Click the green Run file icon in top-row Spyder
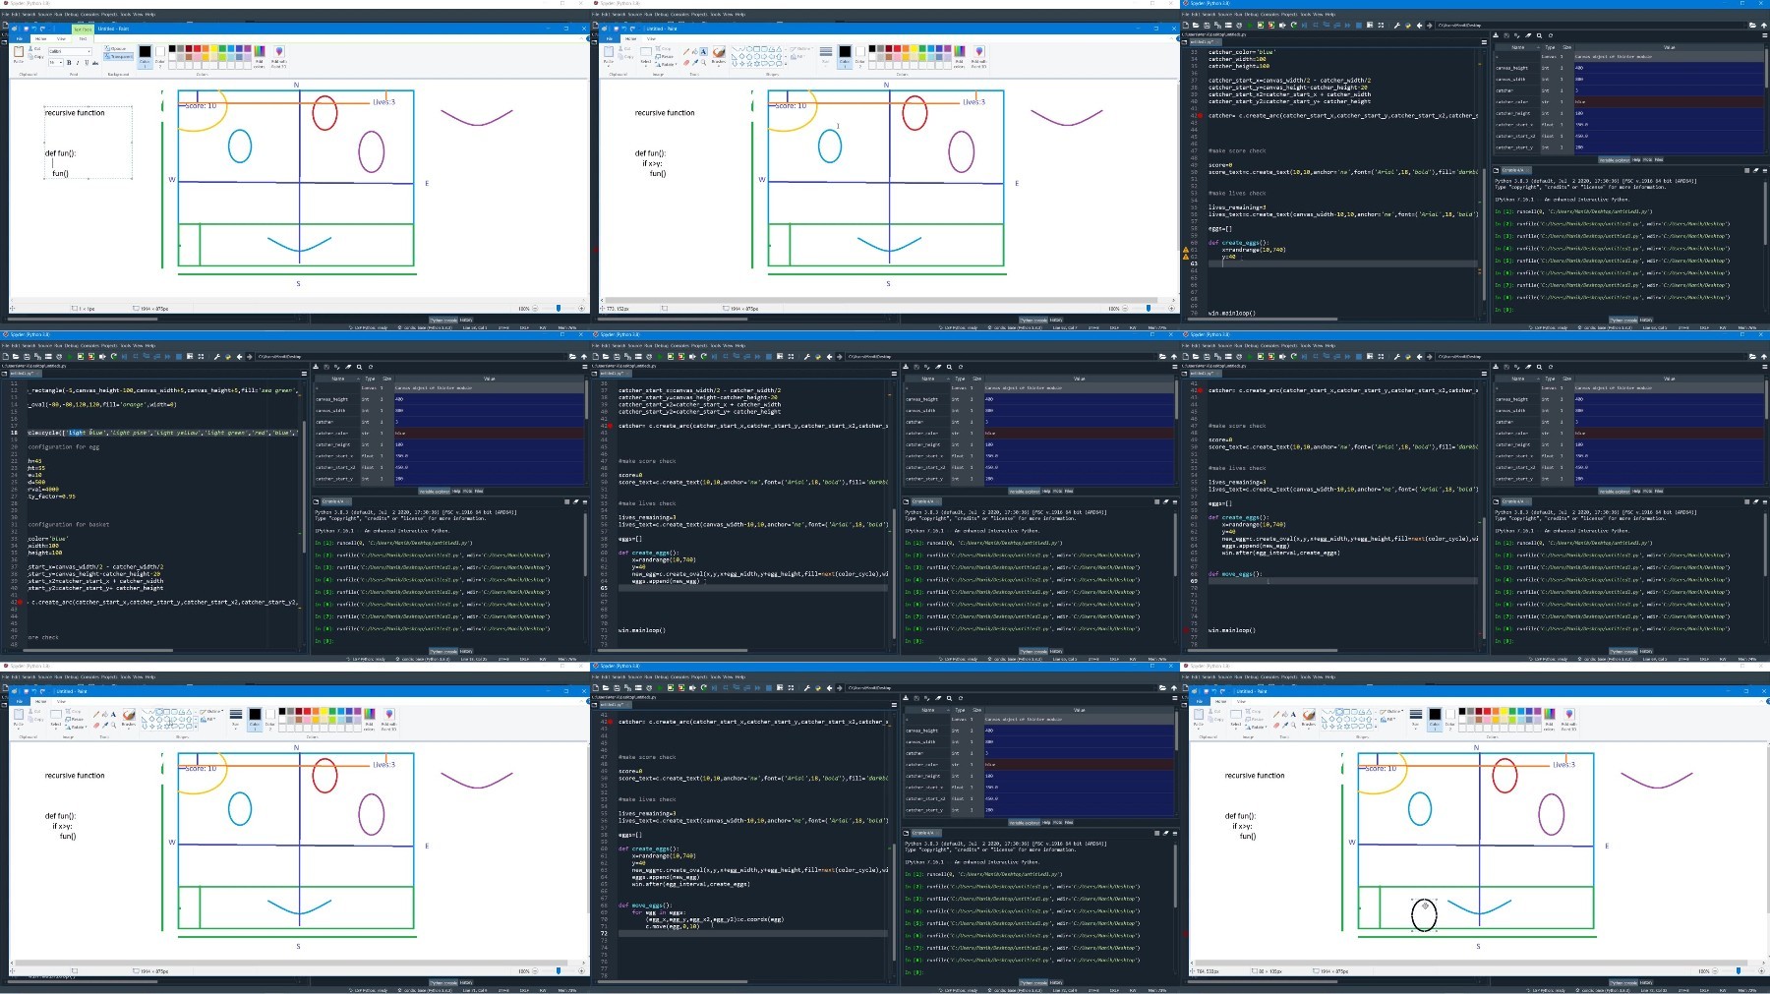This screenshot has height=994, width=1770. pyautogui.click(x=1250, y=25)
